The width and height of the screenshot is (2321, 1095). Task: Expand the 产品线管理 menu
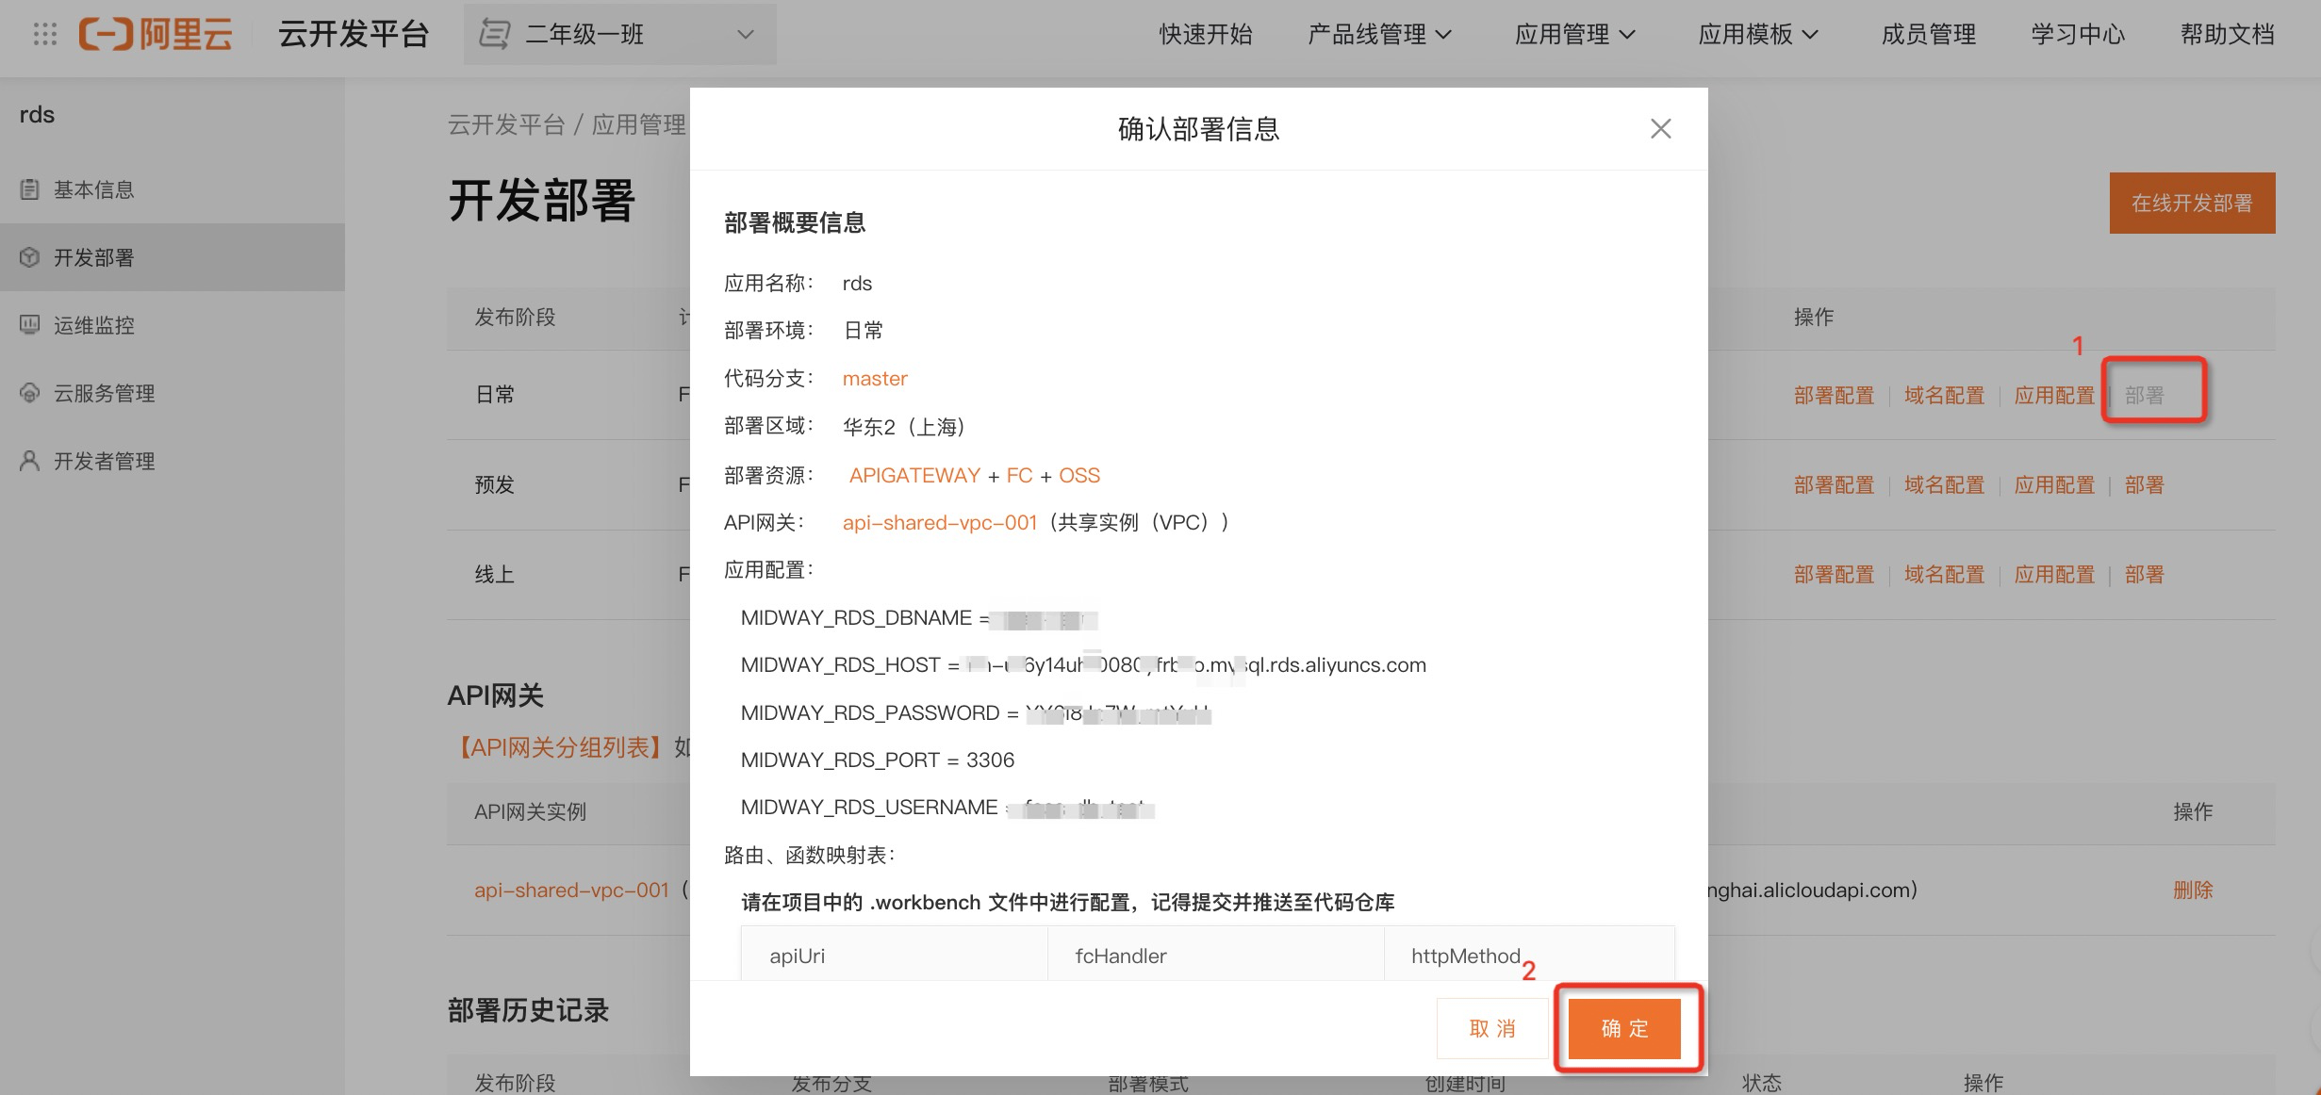click(1379, 35)
